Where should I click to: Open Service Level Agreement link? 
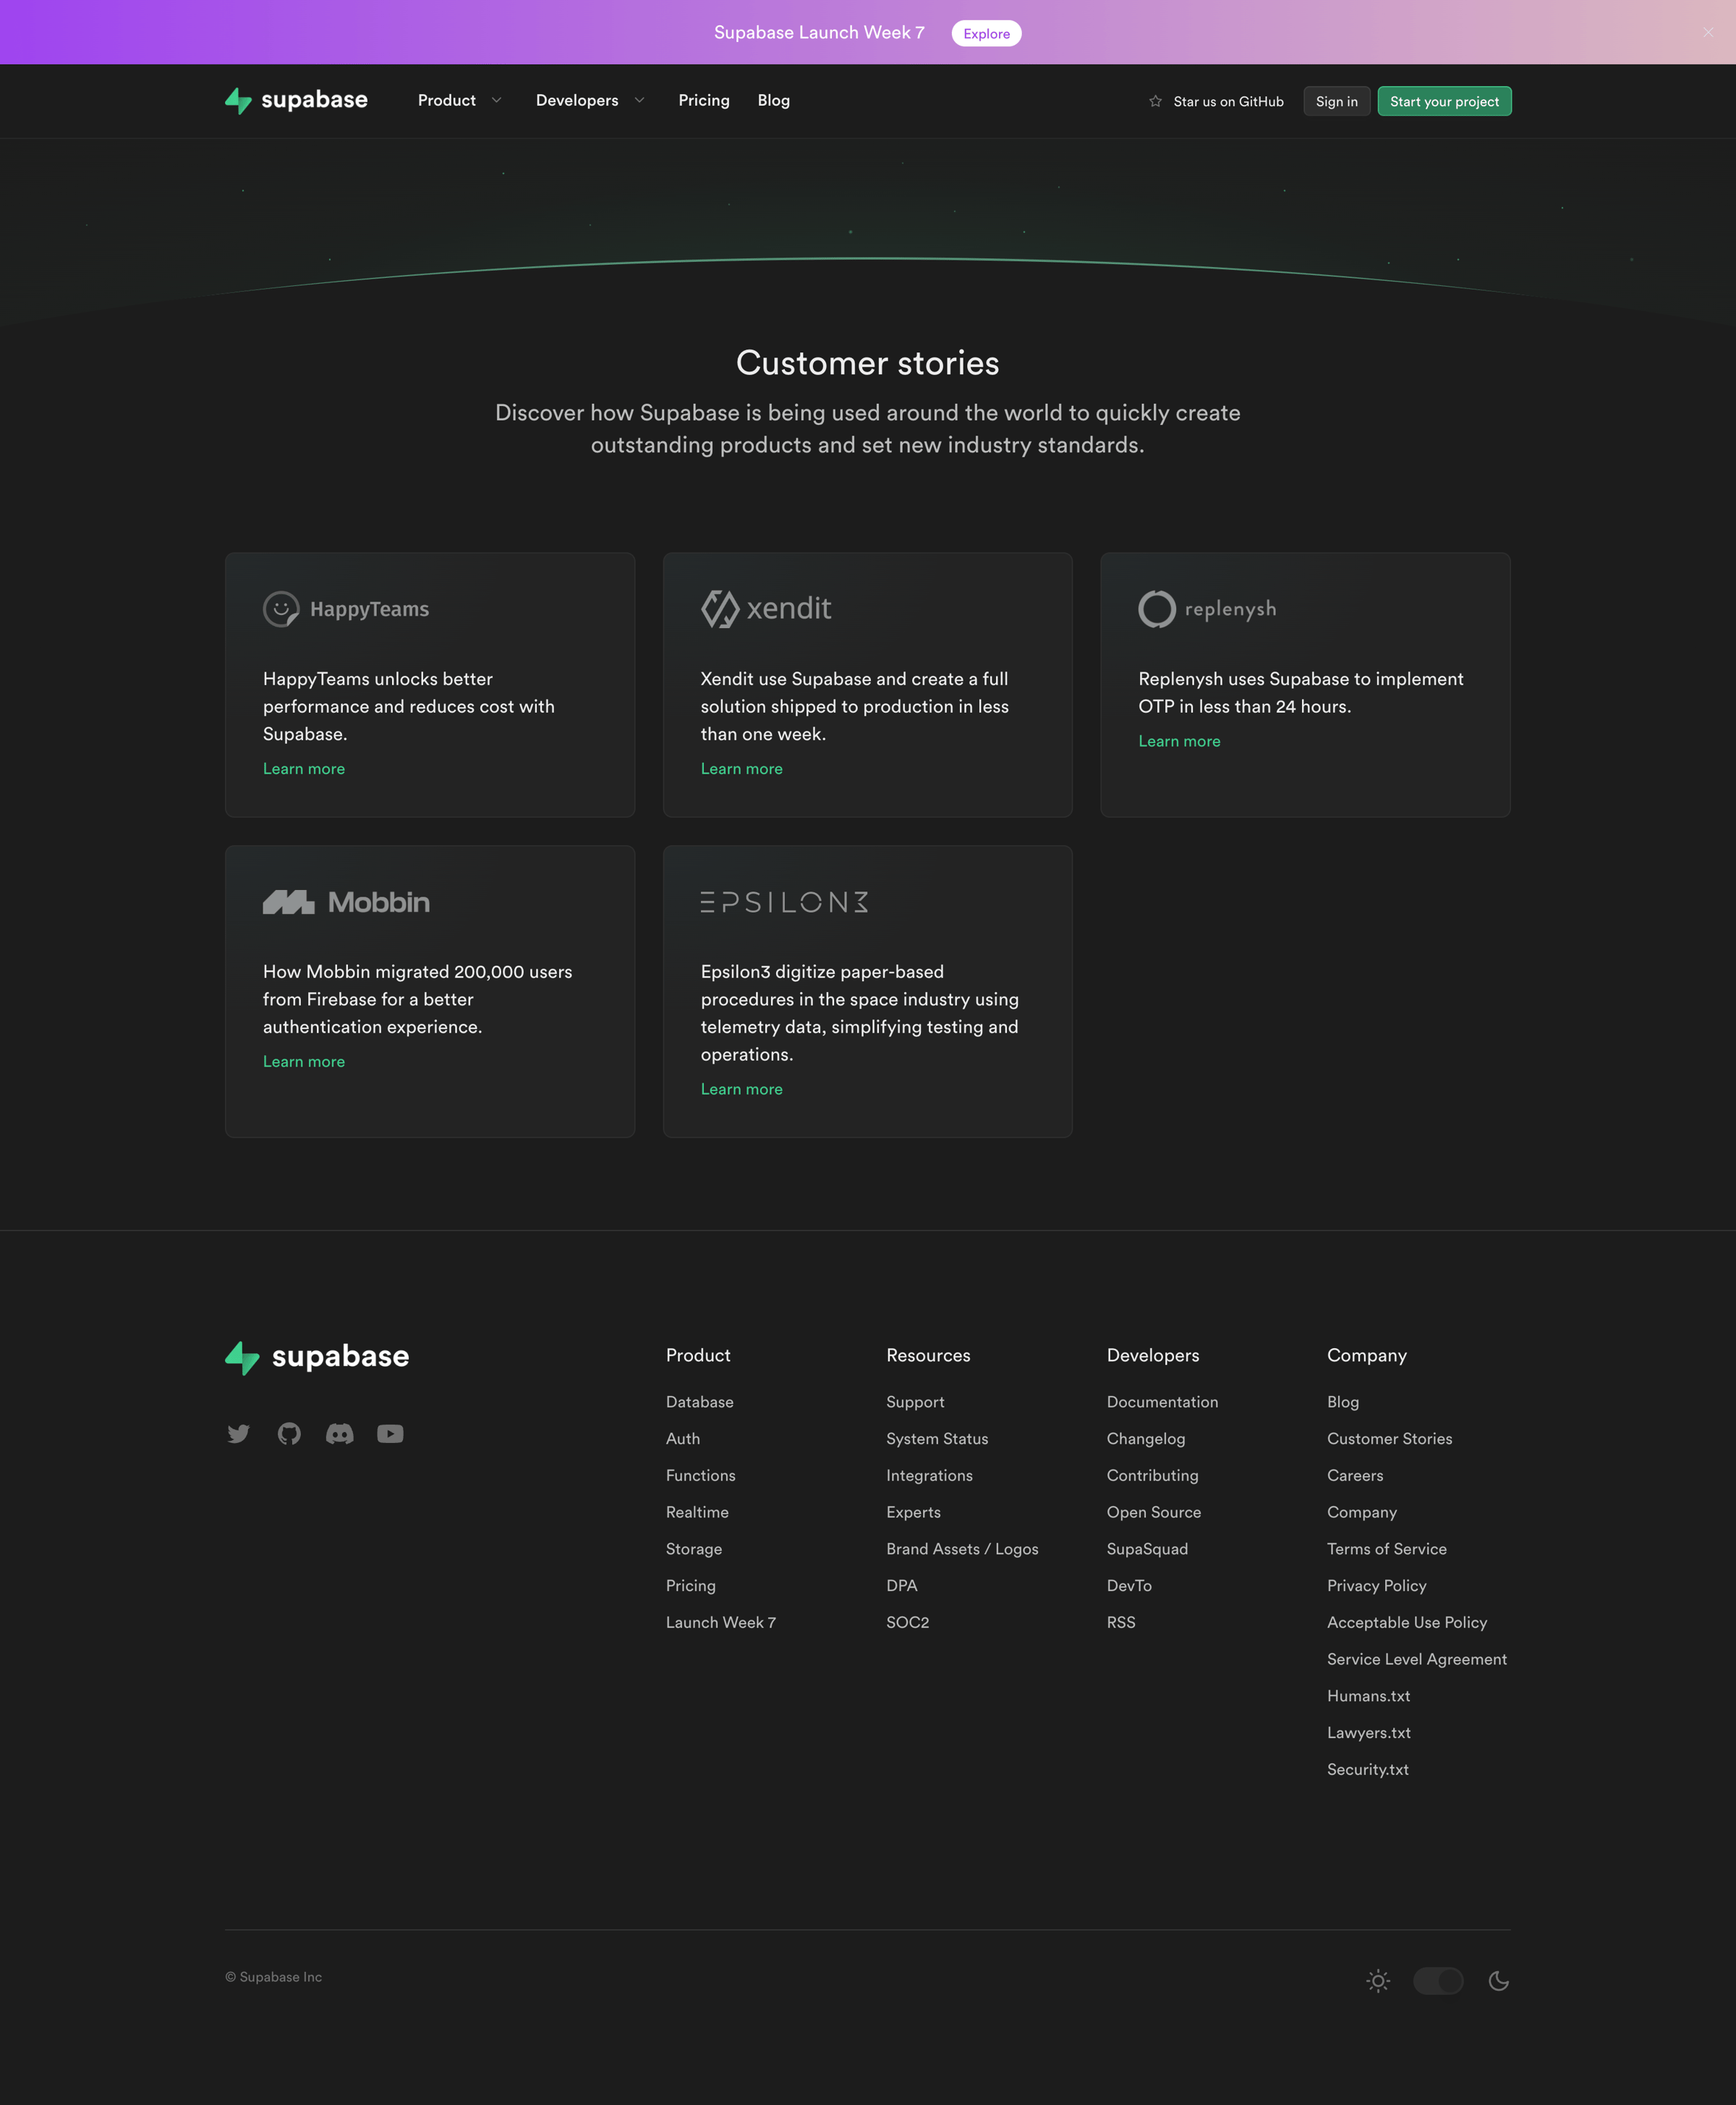pyautogui.click(x=1416, y=1659)
